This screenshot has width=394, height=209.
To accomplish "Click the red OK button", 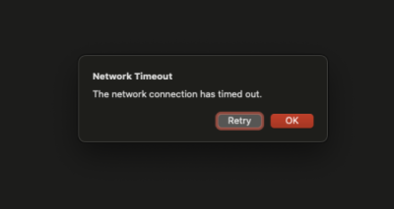I will click(292, 121).
